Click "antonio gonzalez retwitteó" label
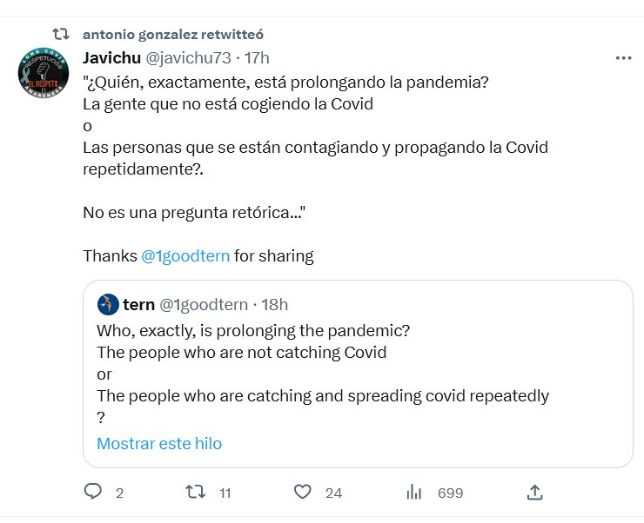Image resolution: width=644 pixels, height=523 pixels. click(x=173, y=35)
